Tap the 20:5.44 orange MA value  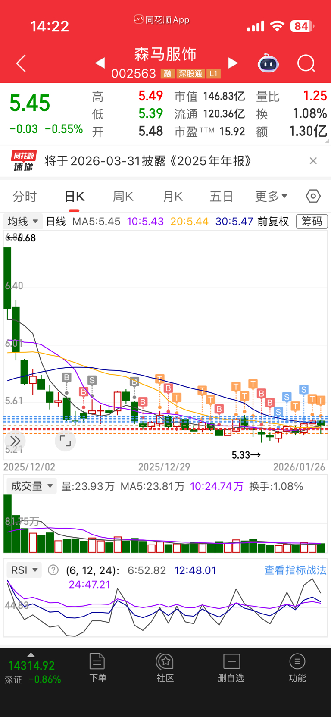pyautogui.click(x=190, y=222)
